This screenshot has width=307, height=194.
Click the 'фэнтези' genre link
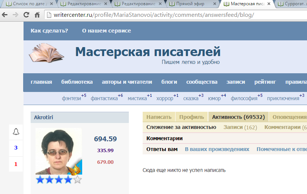(x=71, y=99)
